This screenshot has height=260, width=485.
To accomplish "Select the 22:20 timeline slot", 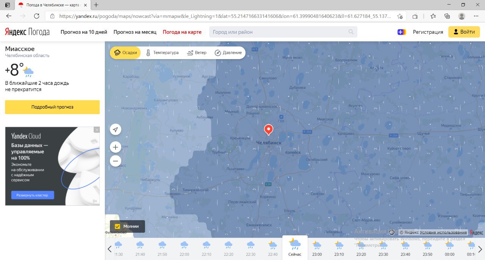I will tap(228, 249).
